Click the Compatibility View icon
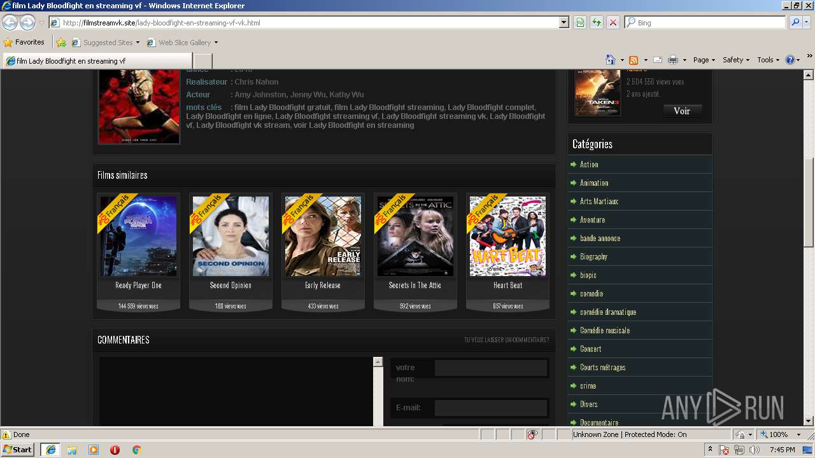This screenshot has height=458, width=815. [x=580, y=22]
